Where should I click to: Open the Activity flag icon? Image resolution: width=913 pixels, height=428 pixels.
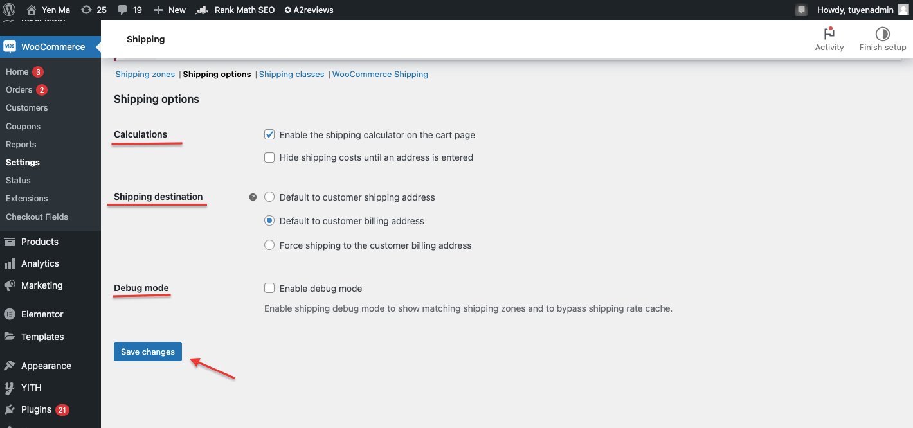(x=829, y=33)
